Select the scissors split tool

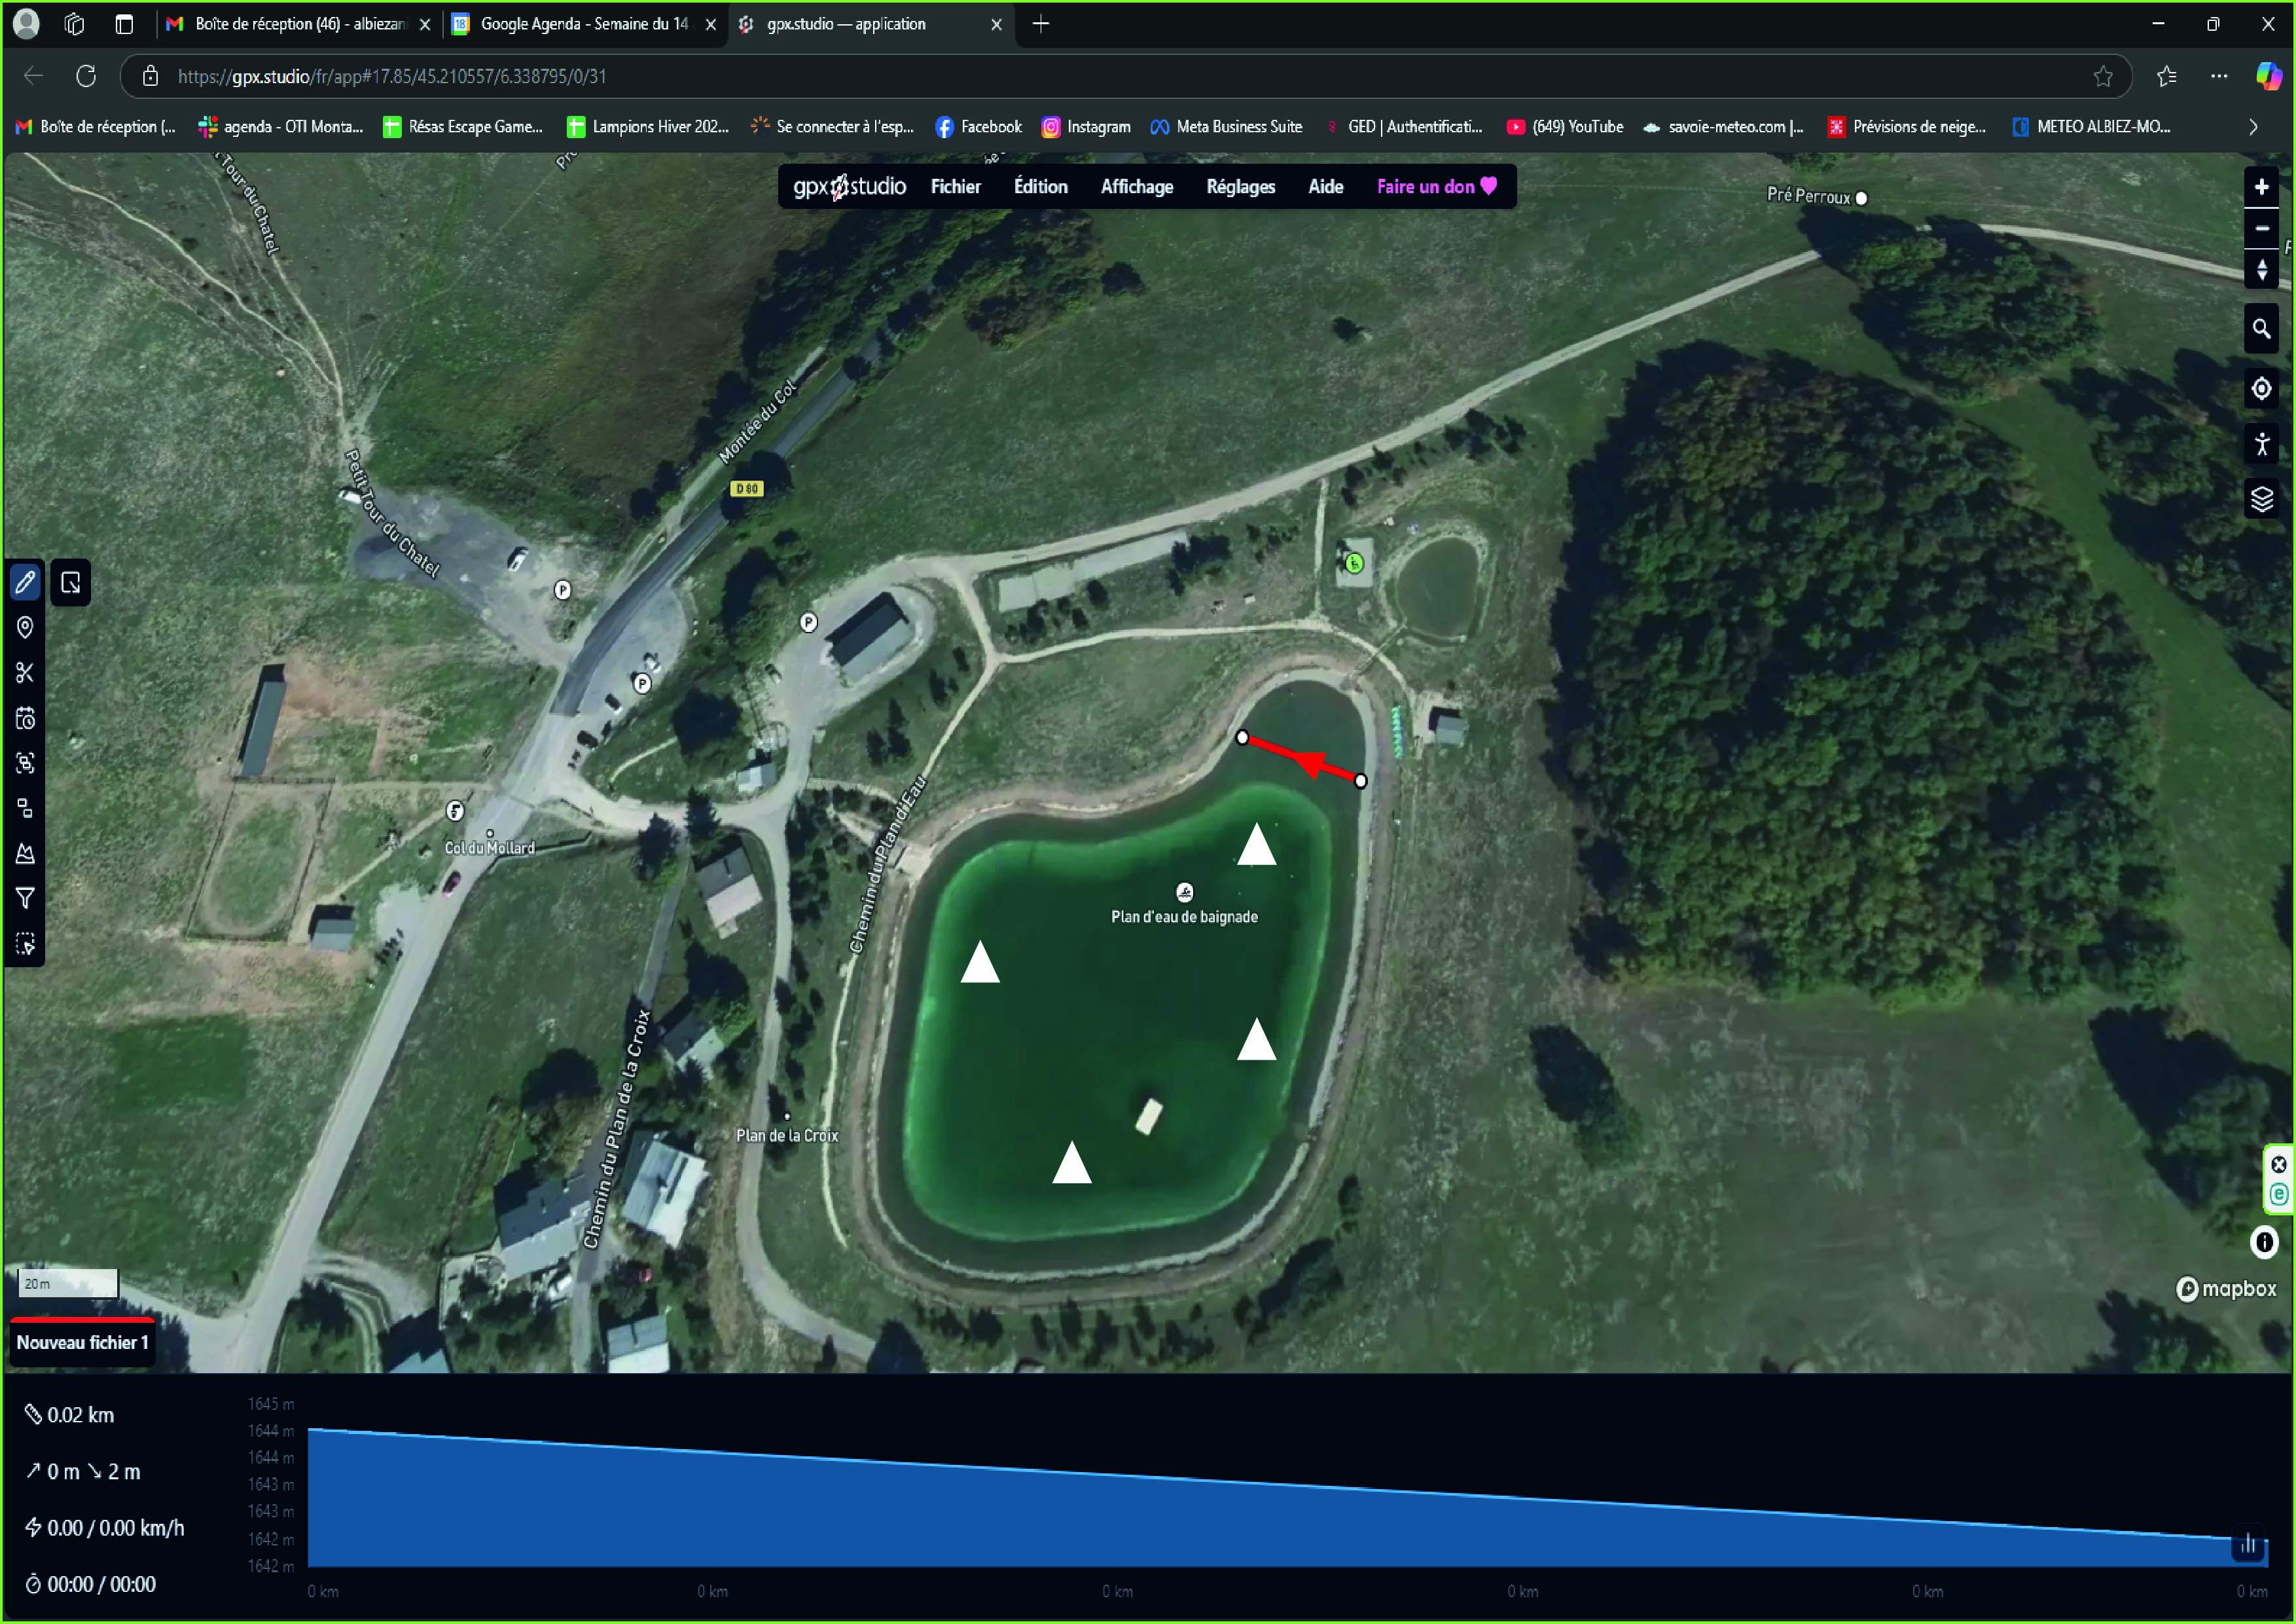pyautogui.click(x=25, y=673)
